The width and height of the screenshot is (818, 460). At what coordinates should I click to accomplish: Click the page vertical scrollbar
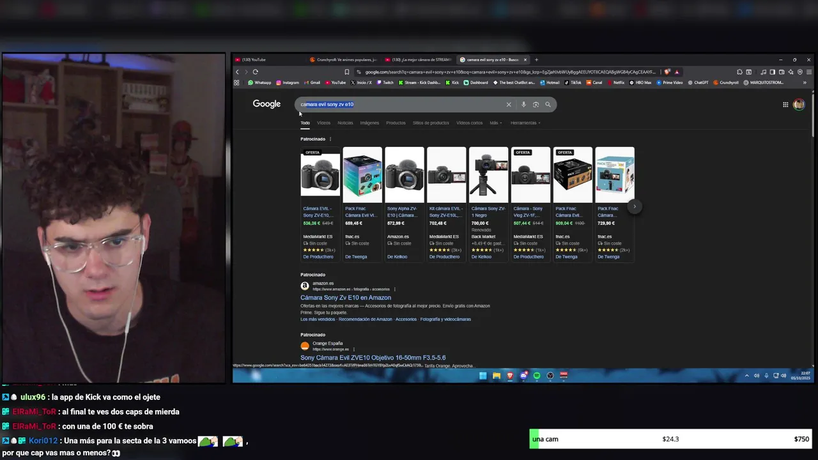(x=812, y=115)
